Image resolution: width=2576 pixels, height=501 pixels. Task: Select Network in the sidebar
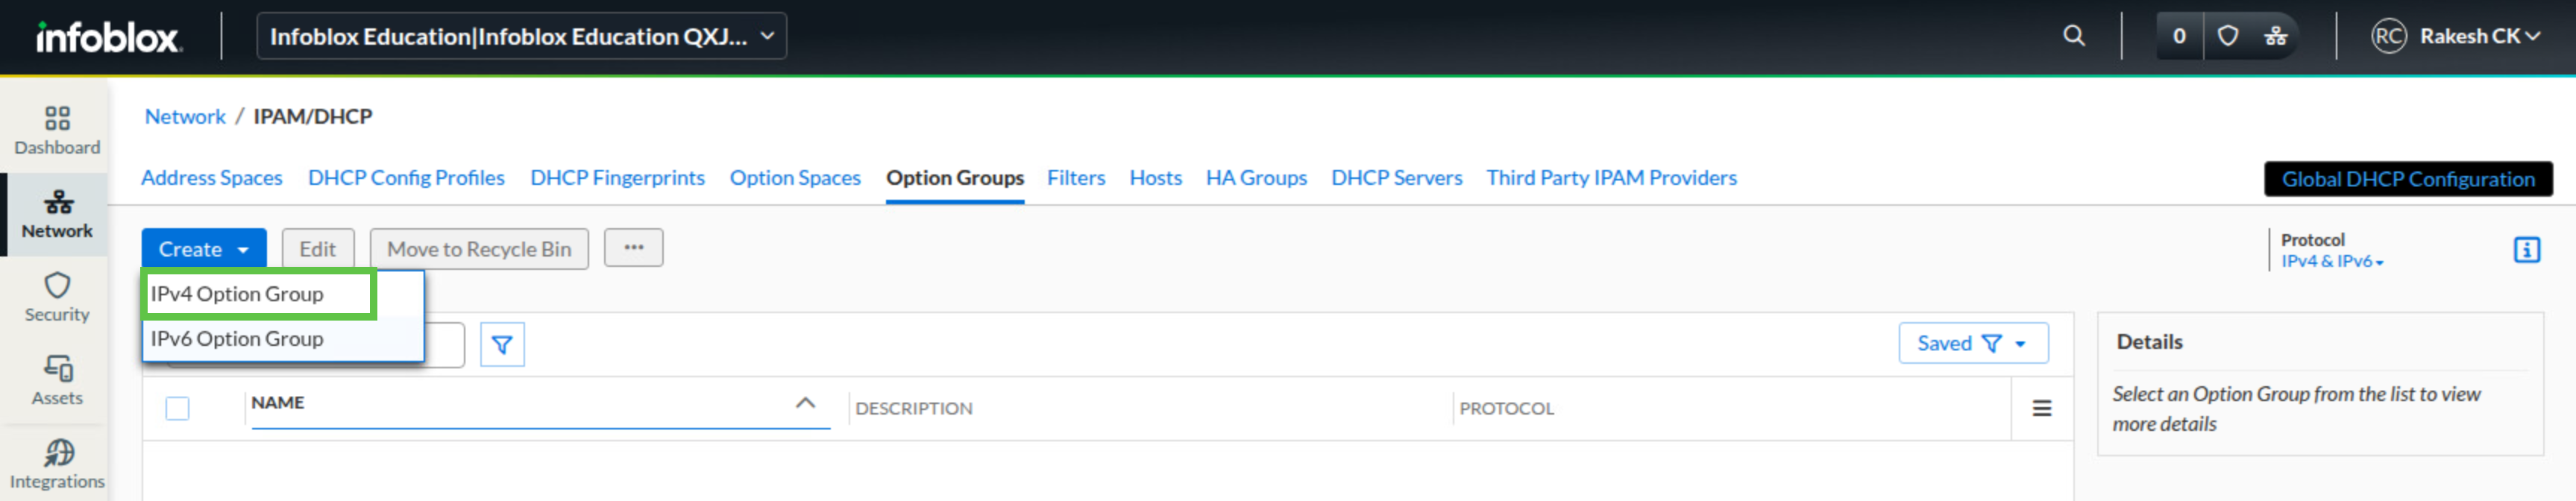[57, 215]
